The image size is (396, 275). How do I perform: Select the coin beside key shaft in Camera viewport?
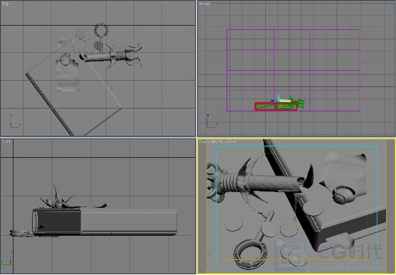[269, 229]
